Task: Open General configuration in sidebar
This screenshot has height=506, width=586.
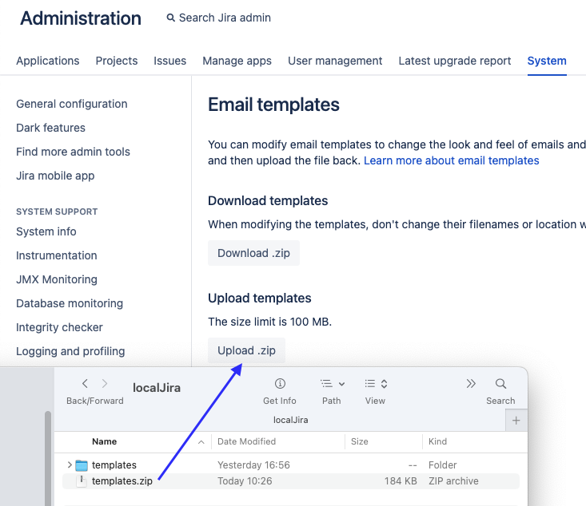Action: [72, 104]
